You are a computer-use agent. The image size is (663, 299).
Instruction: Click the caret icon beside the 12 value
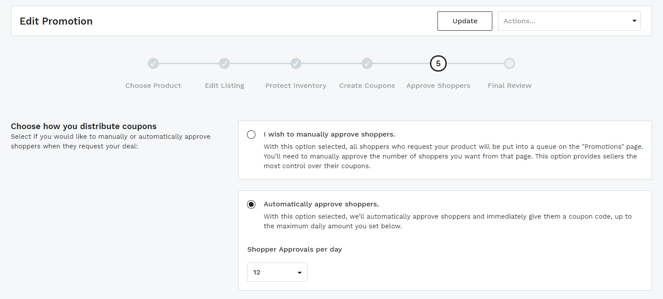(301, 272)
